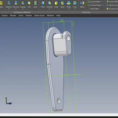Choose the Draft tool icon
Viewport: 118px width, 118px height.
pos(56,3)
